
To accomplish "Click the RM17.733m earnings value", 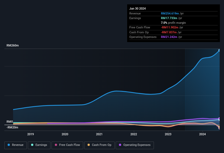I will pyautogui.click(x=169, y=18).
